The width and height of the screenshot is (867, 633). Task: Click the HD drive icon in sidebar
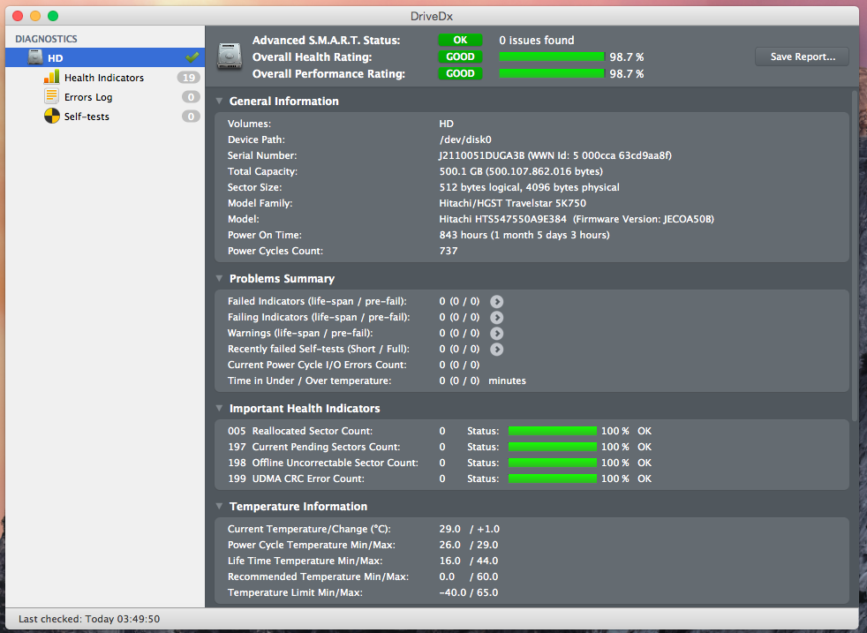[35, 57]
